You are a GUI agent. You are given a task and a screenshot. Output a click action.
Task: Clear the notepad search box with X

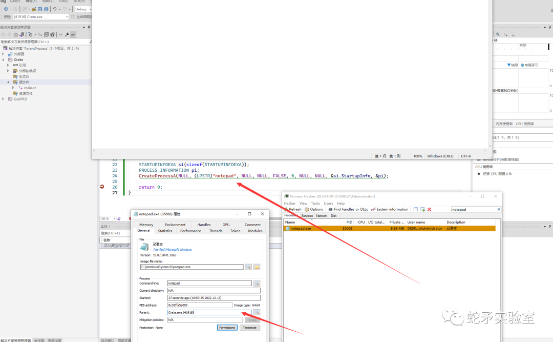(499, 210)
